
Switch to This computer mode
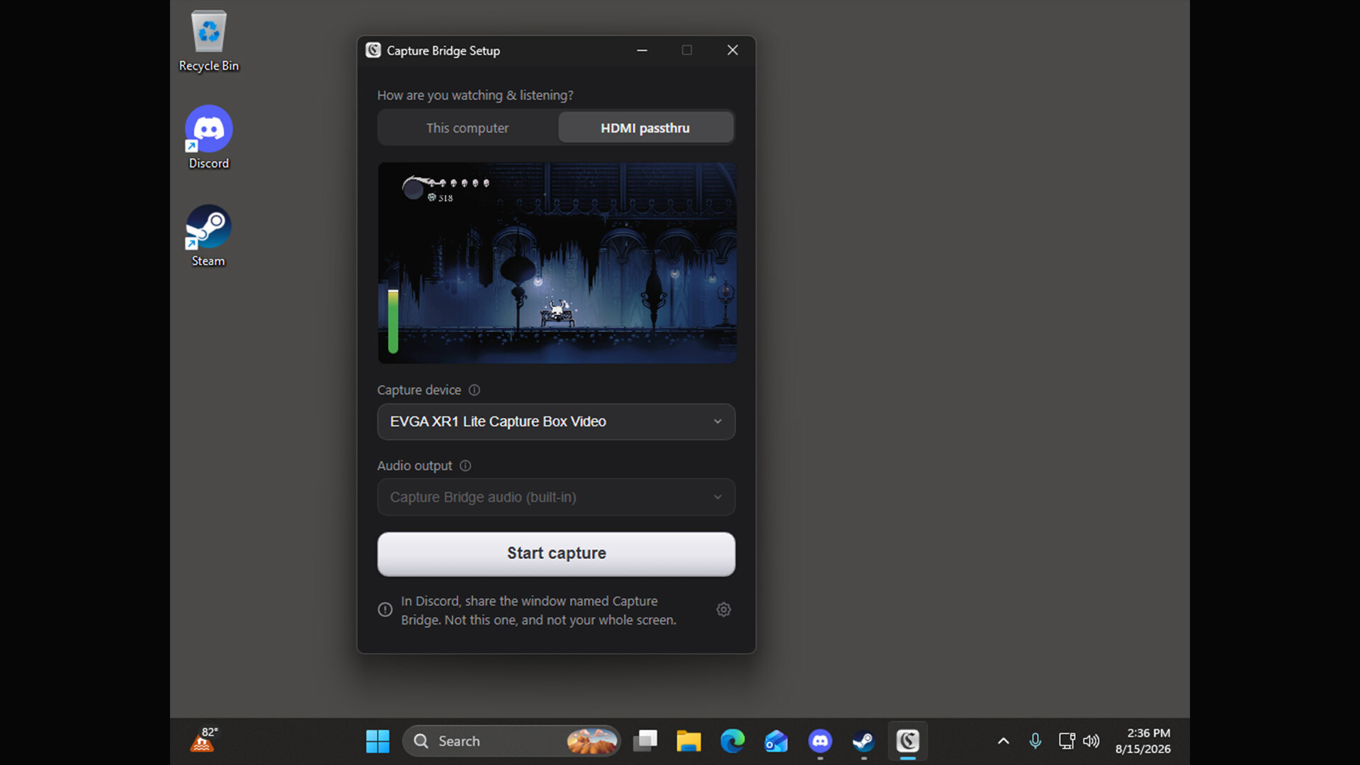click(467, 128)
